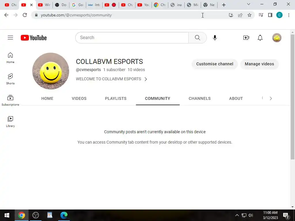Screen dimensions: 295x221
Task: Click the page vertical scrollbar
Action: pos(293,97)
